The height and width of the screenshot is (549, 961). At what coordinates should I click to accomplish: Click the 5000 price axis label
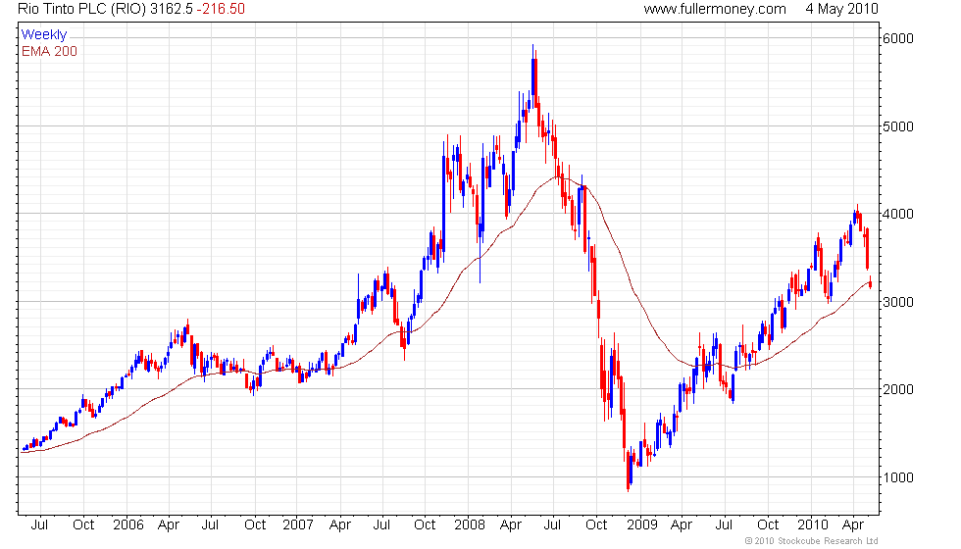click(898, 126)
